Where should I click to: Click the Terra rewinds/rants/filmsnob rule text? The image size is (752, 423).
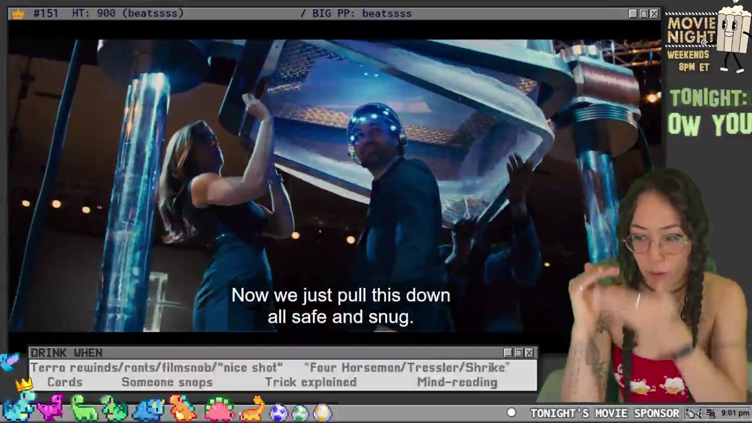[157, 368]
